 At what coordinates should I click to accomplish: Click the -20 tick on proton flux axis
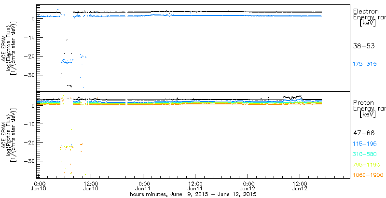pyautogui.click(x=29, y=142)
